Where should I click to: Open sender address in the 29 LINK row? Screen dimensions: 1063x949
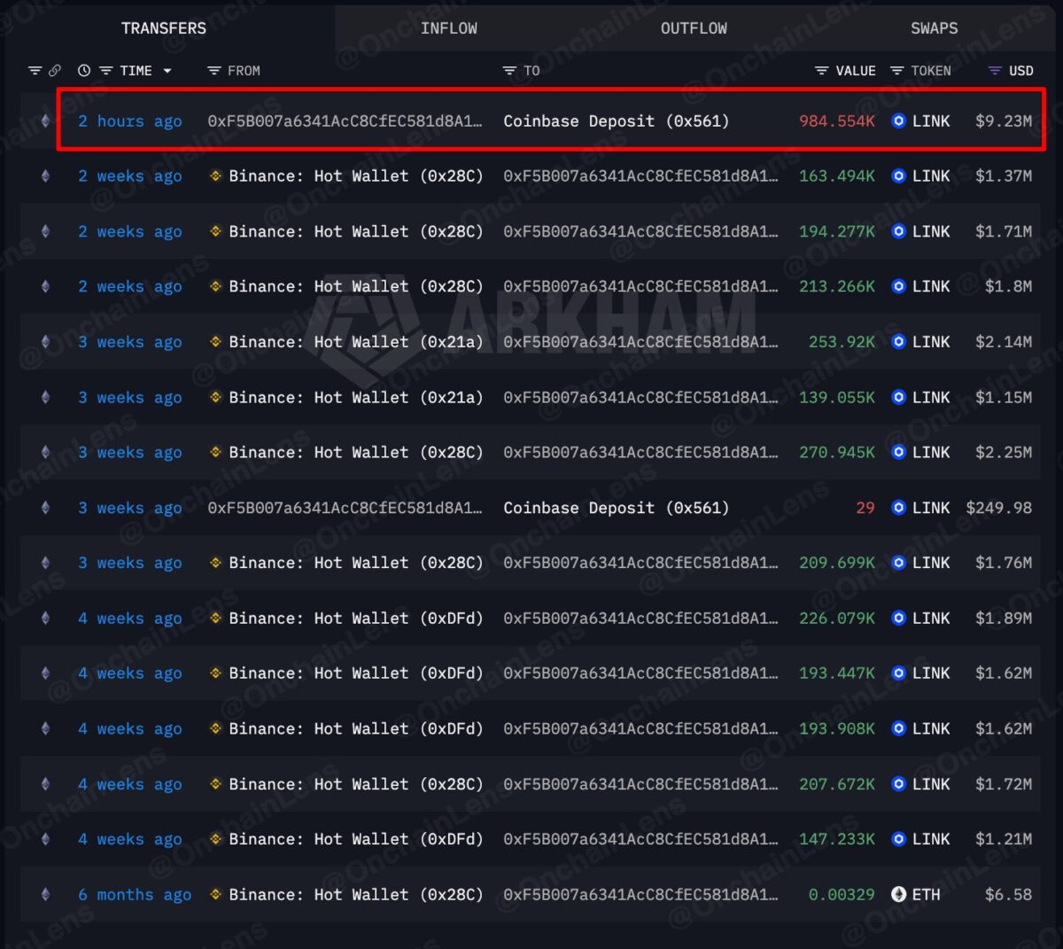[x=345, y=508]
